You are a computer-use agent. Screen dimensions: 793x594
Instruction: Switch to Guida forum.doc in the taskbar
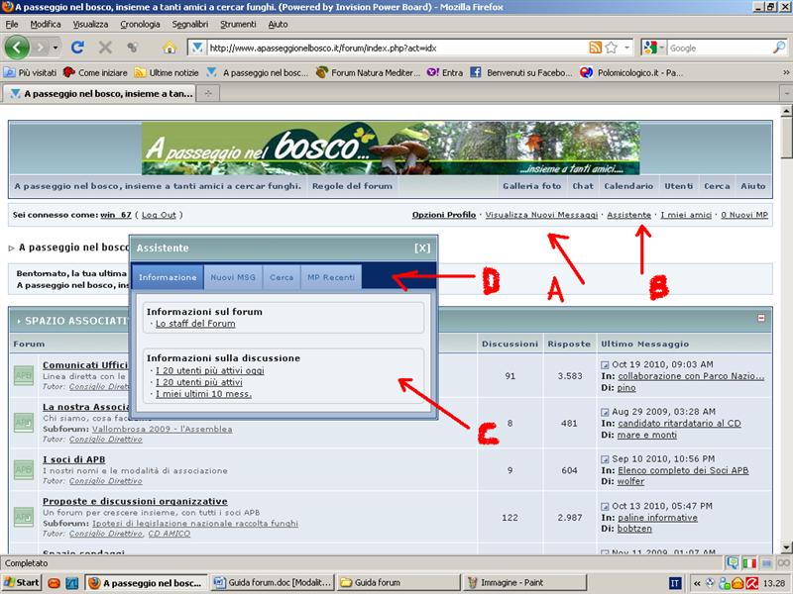coord(272,582)
